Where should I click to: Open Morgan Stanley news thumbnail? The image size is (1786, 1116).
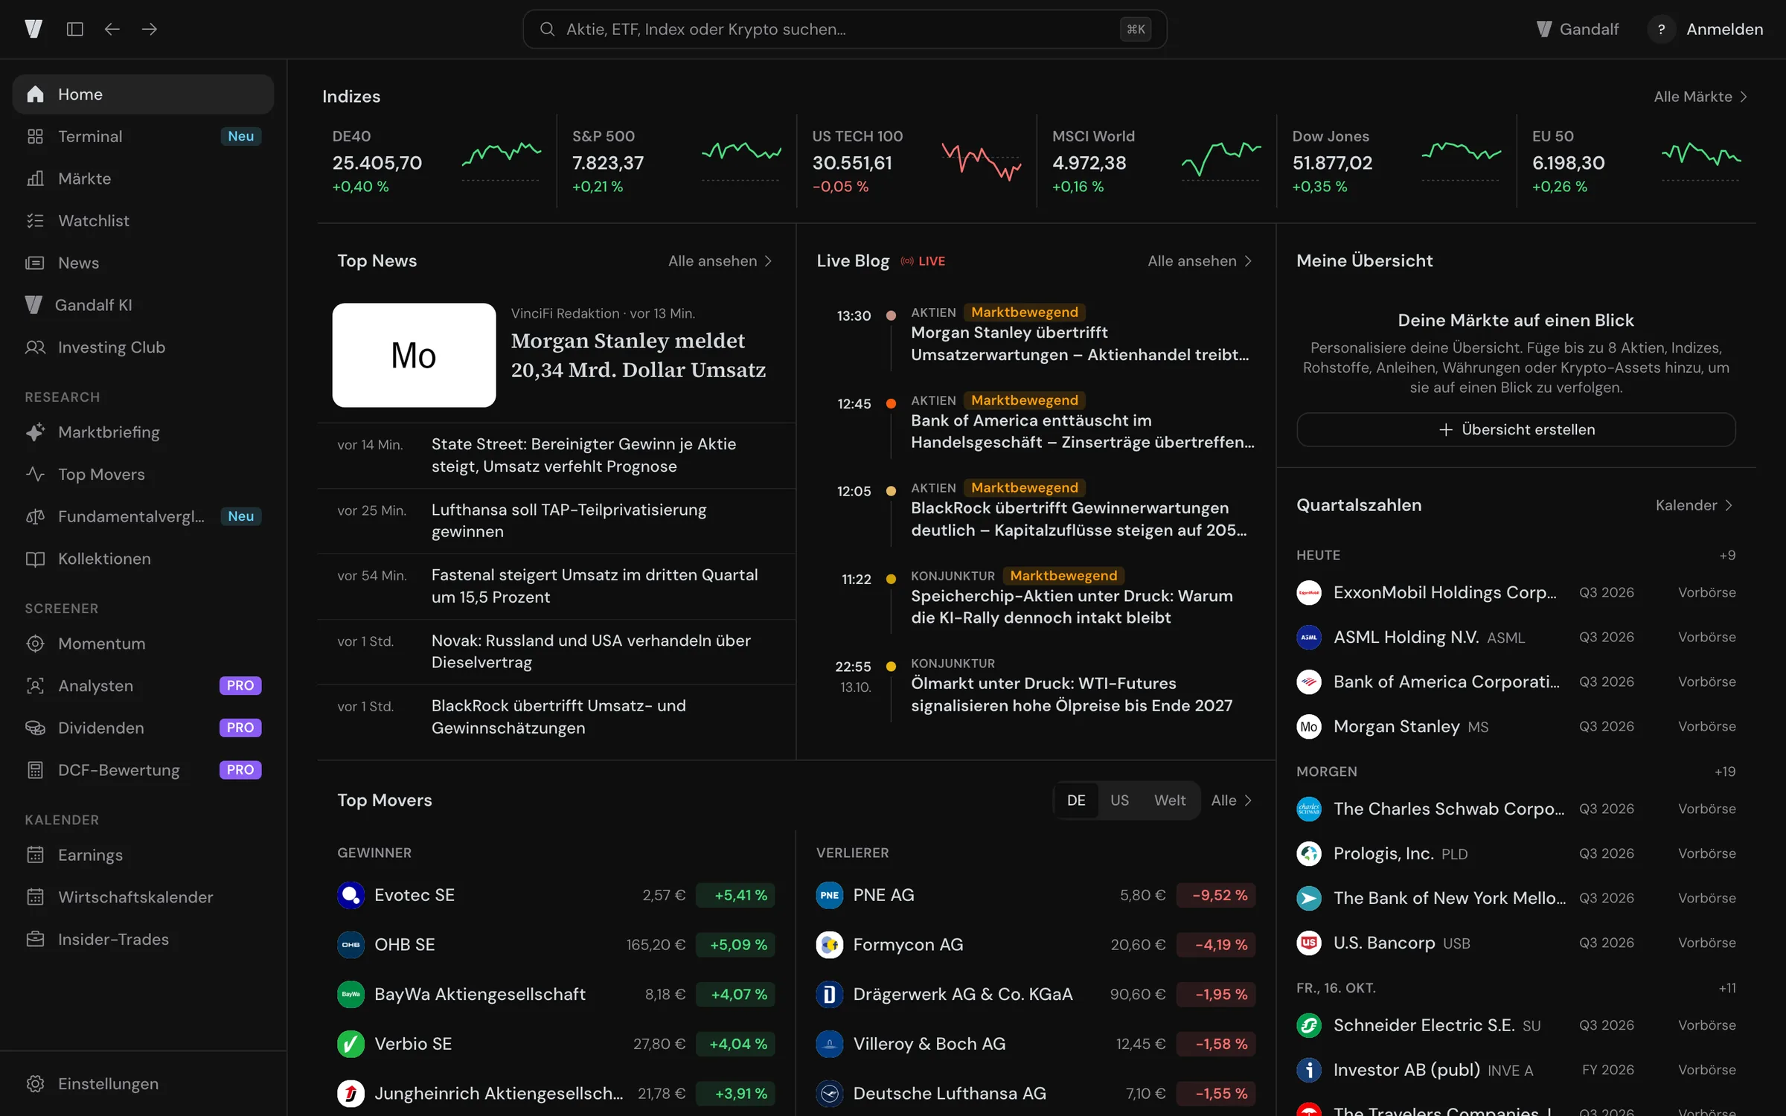pyautogui.click(x=414, y=355)
